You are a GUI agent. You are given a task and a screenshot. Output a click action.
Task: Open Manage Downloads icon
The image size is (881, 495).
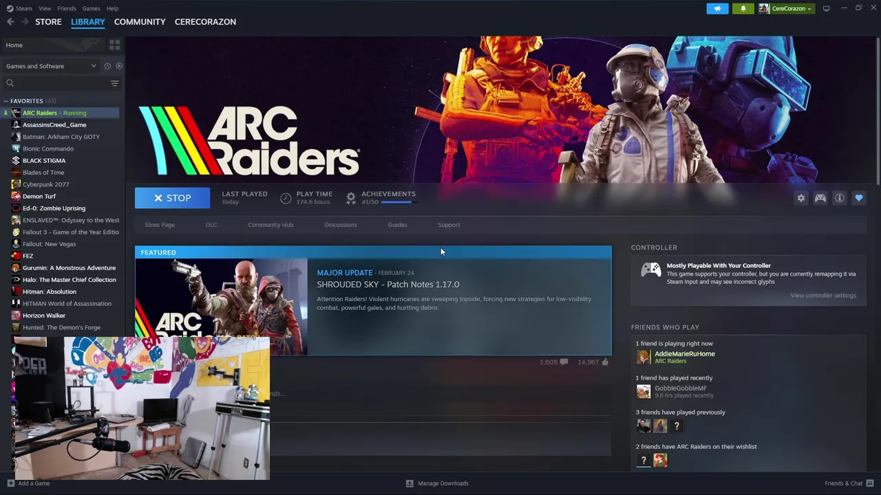[410, 483]
